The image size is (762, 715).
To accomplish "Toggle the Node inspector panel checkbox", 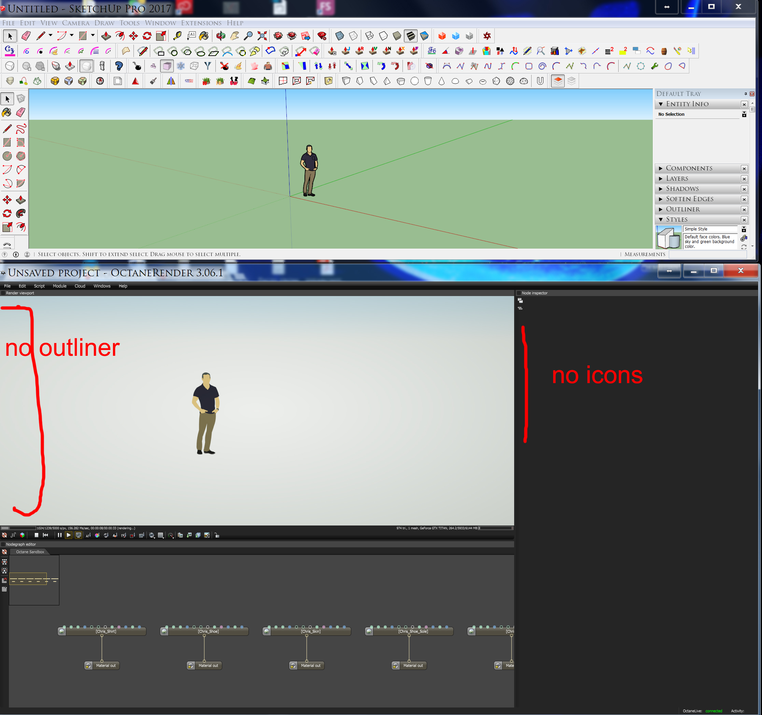I will pyautogui.click(x=519, y=293).
